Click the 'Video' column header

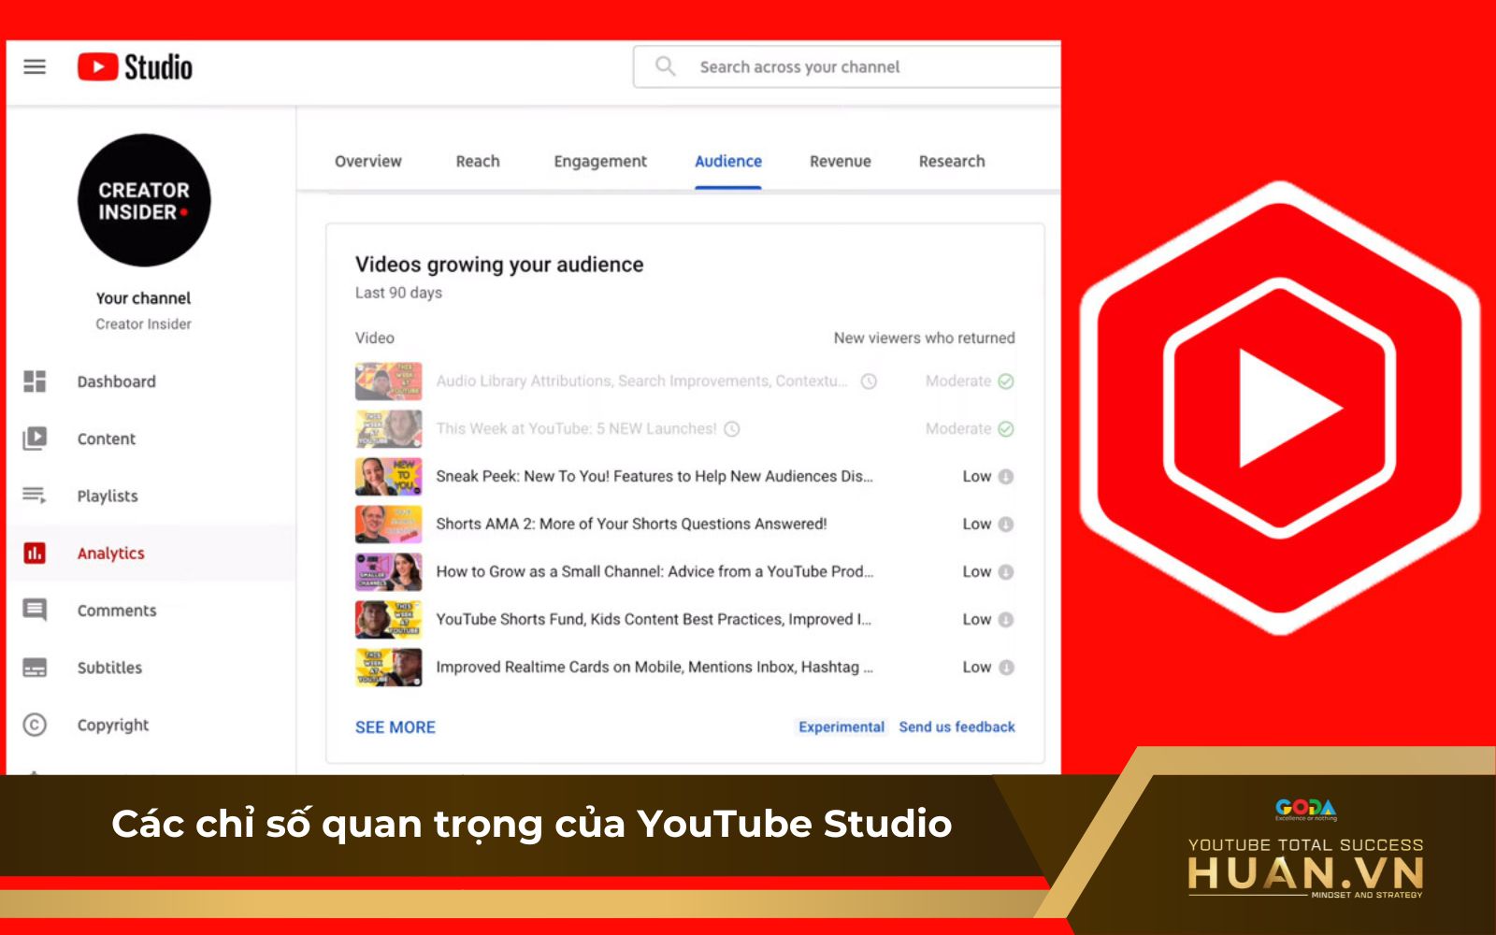click(x=375, y=338)
